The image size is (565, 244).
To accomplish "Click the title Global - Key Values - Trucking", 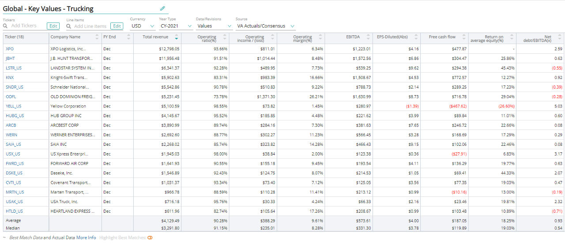I will pos(48,8).
